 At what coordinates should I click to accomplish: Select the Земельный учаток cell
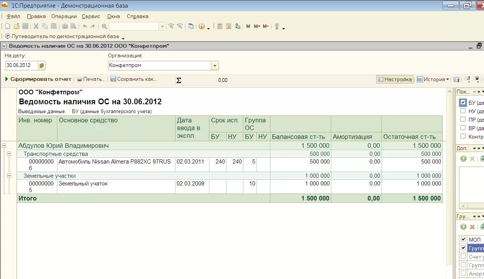pos(116,187)
